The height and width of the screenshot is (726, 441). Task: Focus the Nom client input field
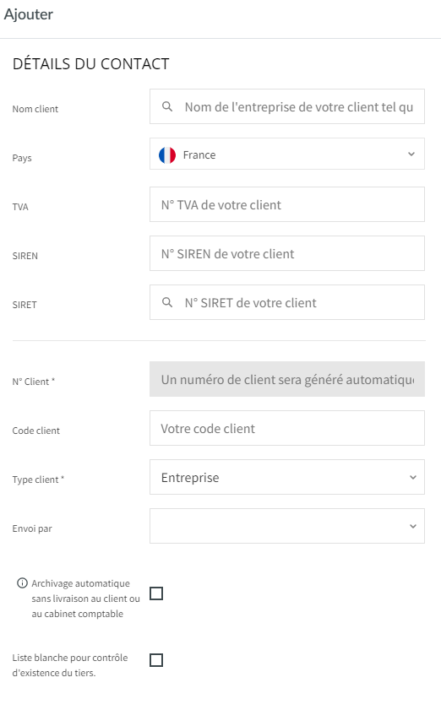click(287, 106)
